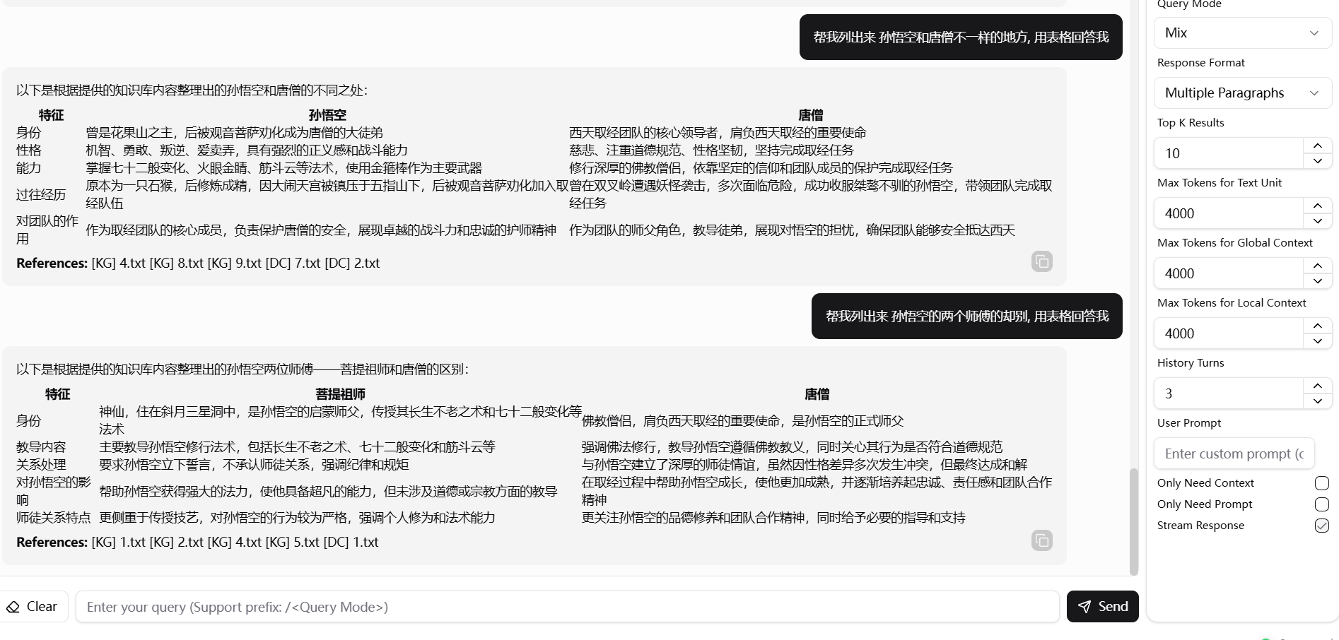Image resolution: width=1339 pixels, height=640 pixels.
Task: Type in the custom User Prompt field
Action: 1234,453
